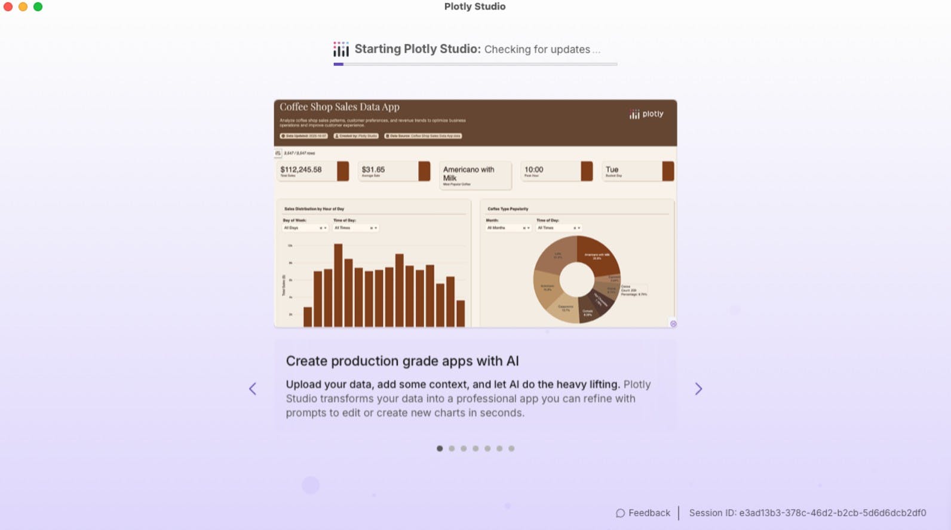Click the filter icon next to the rows counter
The image size is (951, 530).
(278, 154)
